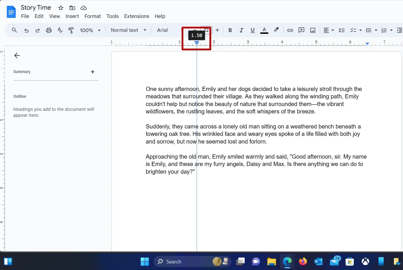Image resolution: width=403 pixels, height=270 pixels.
Task: Click the font size input field
Action: 206,30
